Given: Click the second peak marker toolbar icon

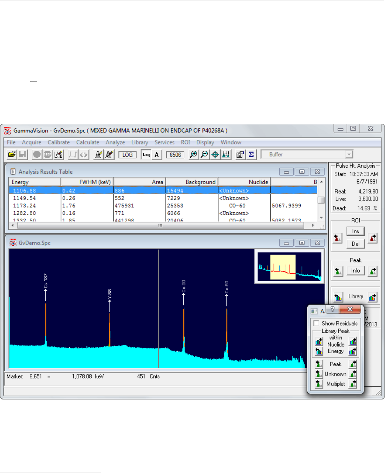Looking at the screenshot, I should 109,155.
